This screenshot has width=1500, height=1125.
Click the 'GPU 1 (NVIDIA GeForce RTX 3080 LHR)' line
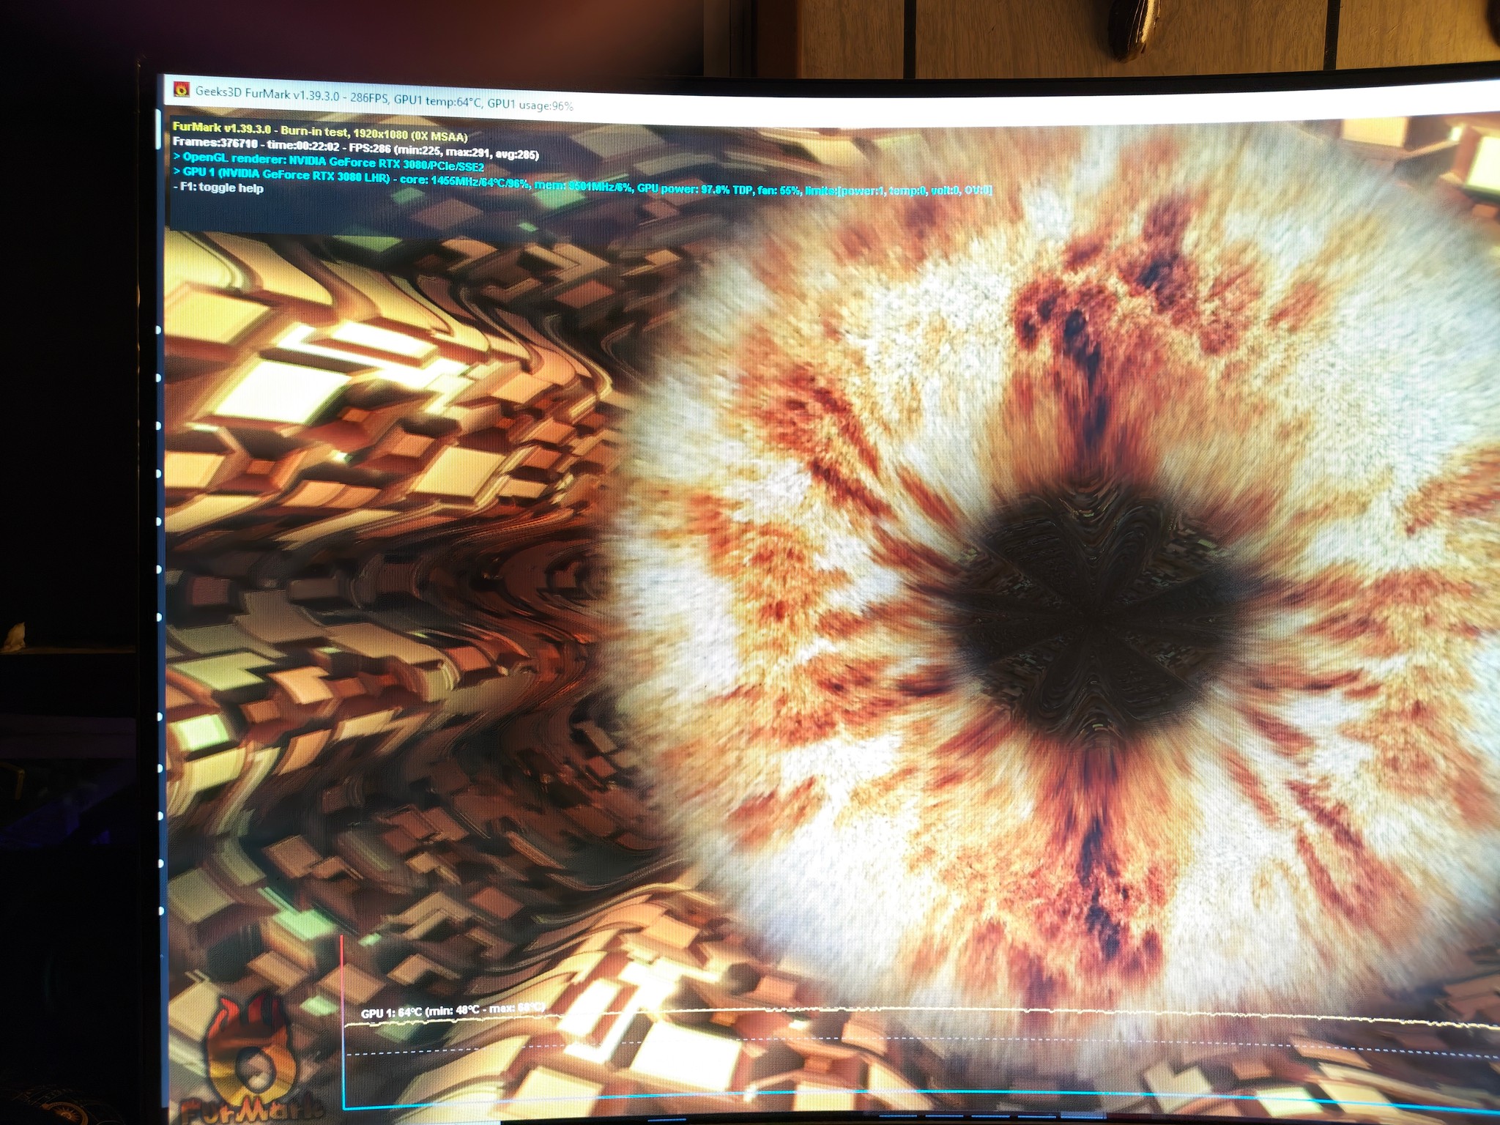(583, 182)
